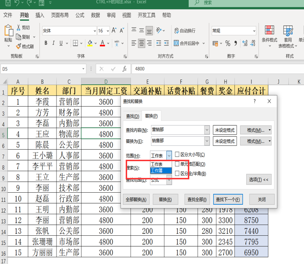Click the 全部替换 button
The height and width of the screenshot is (264, 304).
[136, 199]
